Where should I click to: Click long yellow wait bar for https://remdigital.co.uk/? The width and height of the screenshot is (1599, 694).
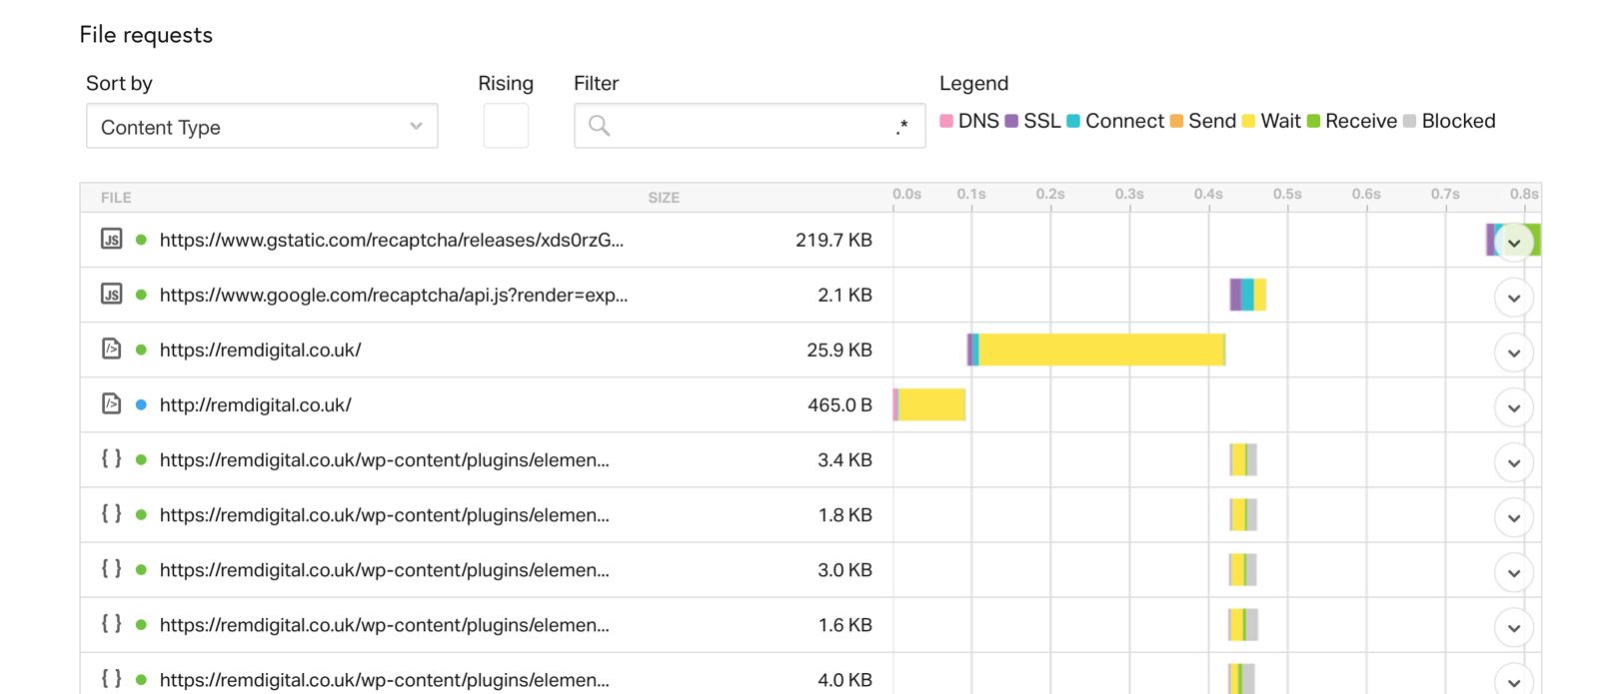(x=1099, y=349)
